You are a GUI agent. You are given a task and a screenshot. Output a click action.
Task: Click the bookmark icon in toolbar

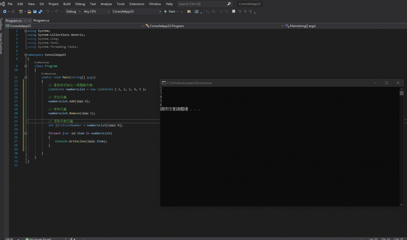(x=233, y=12)
